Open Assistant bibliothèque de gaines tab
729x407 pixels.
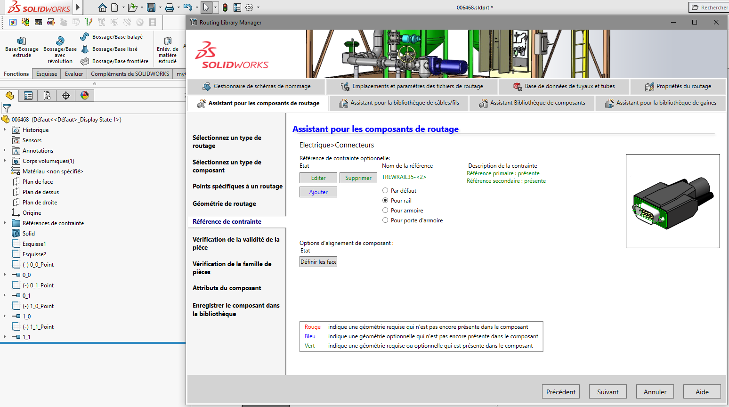pyautogui.click(x=661, y=103)
